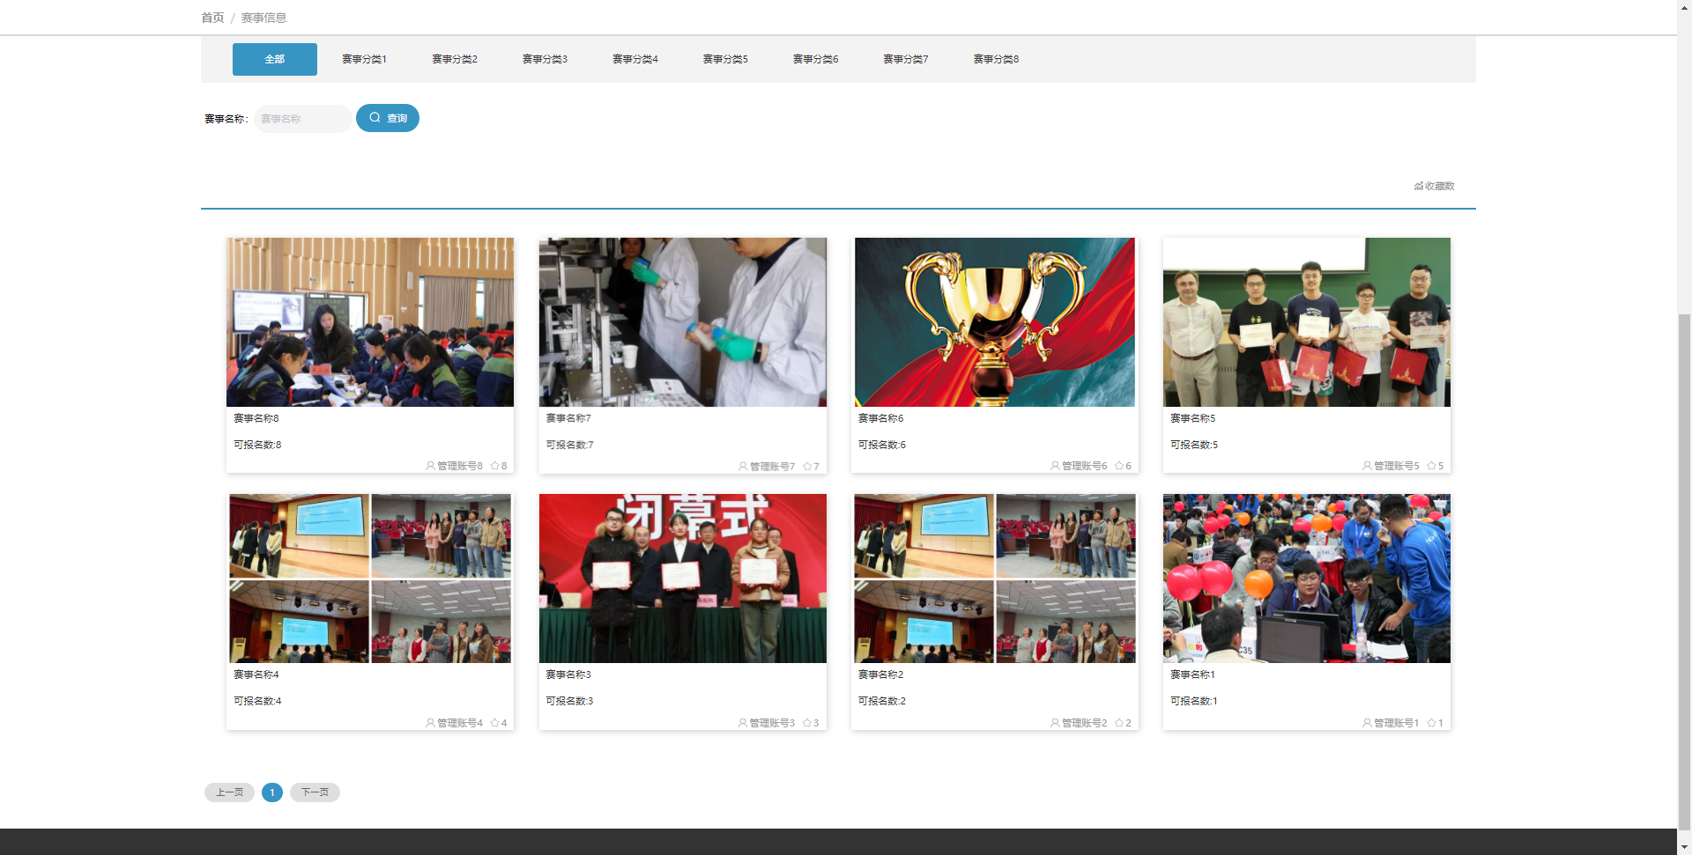Open the trophy image for 赛事名称6
This screenshot has width=1692, height=855.
click(994, 321)
